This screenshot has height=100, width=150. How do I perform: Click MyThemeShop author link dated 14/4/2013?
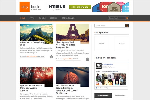coord(32,56)
